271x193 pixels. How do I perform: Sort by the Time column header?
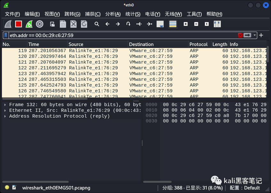47,44
